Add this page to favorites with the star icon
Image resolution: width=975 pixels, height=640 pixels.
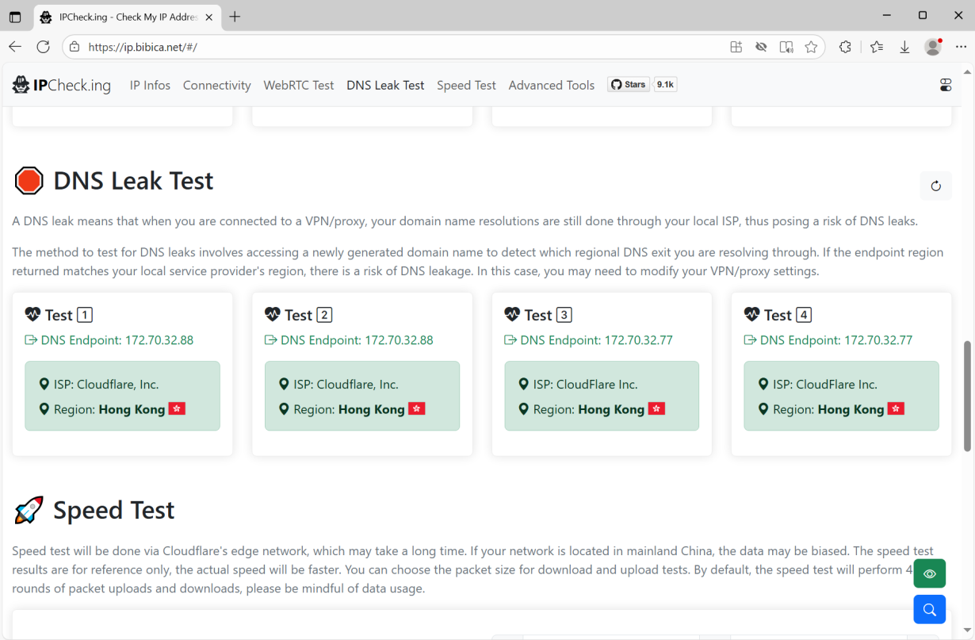click(x=811, y=47)
